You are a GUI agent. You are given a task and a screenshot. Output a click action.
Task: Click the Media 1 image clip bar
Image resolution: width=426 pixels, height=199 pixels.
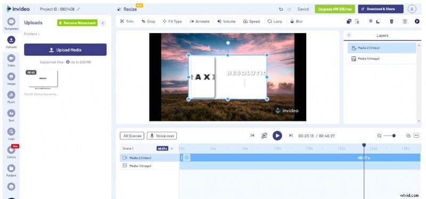click(300, 165)
